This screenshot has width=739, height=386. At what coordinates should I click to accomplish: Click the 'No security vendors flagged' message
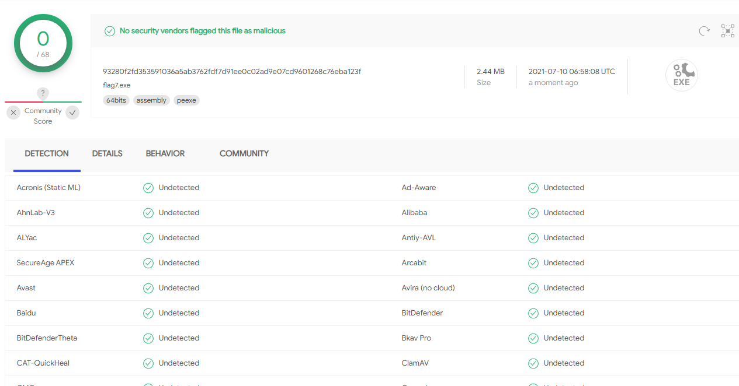[x=203, y=31]
